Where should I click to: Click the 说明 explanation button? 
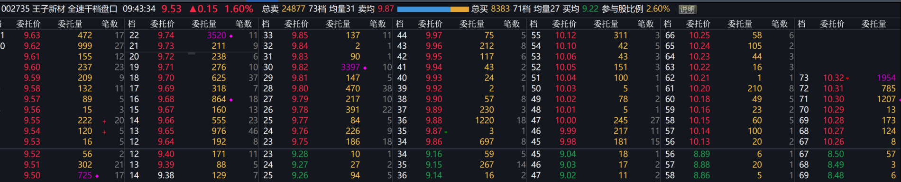point(687,9)
